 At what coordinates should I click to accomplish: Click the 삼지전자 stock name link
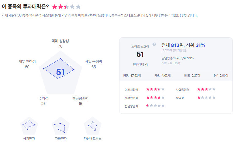29,139
